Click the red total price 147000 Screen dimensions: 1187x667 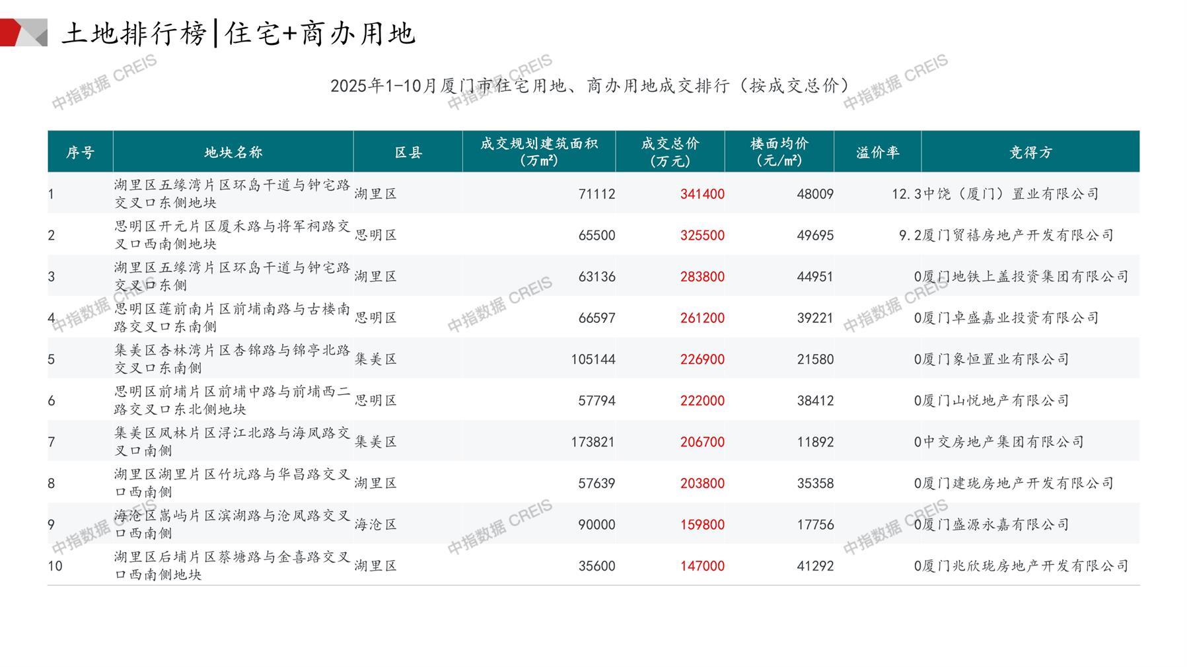click(x=702, y=566)
